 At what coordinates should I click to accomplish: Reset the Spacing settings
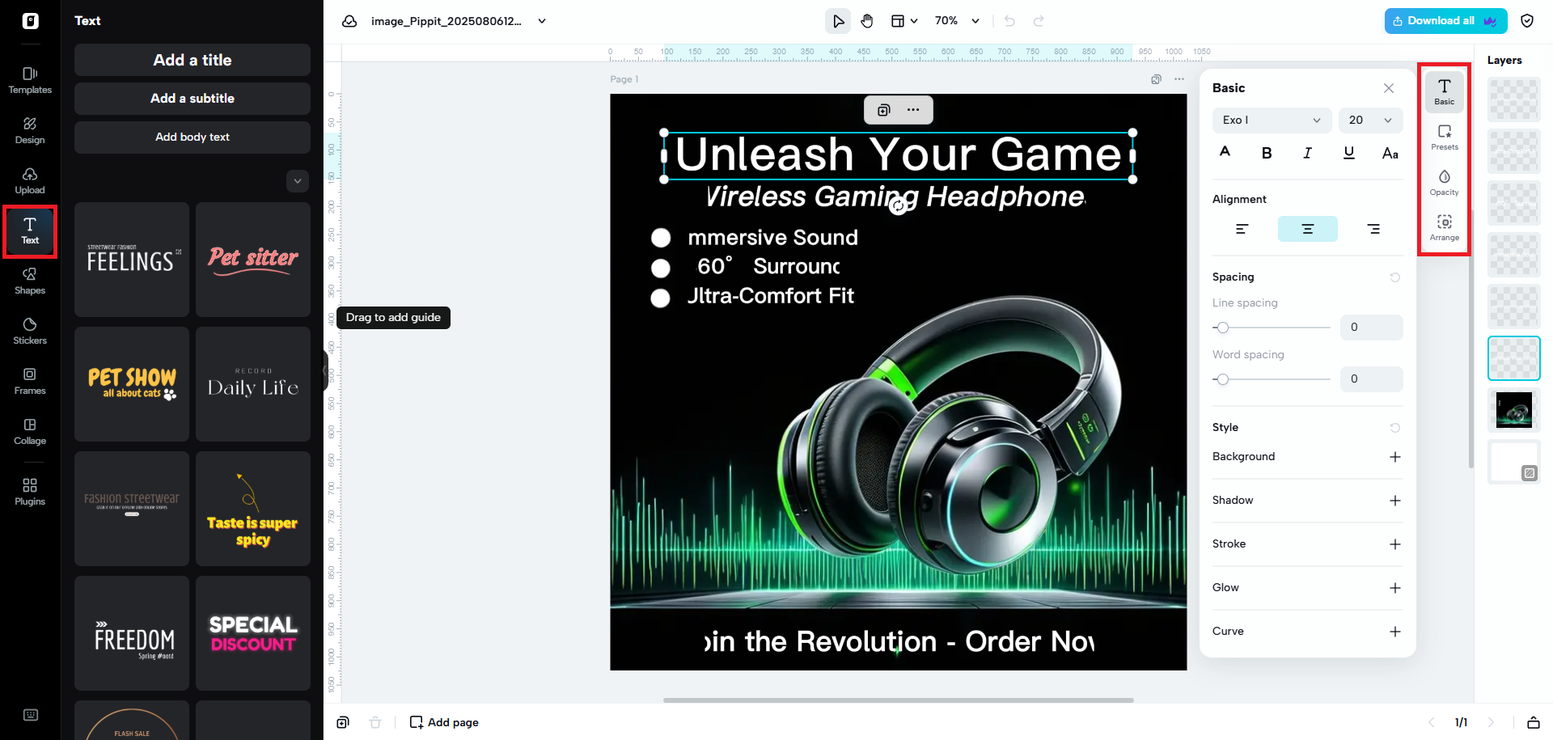1395,277
